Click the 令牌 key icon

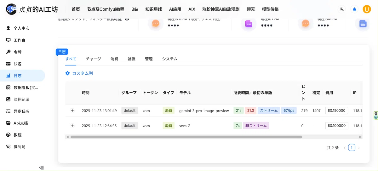pos(9,52)
